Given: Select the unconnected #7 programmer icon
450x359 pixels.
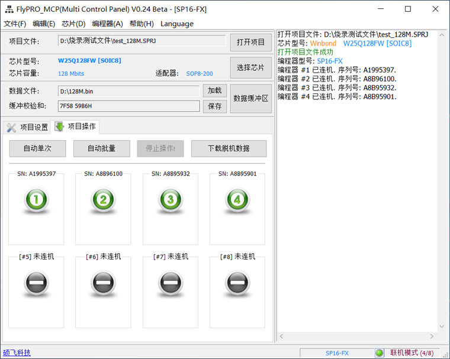Looking at the screenshot, I should tap(171, 284).
